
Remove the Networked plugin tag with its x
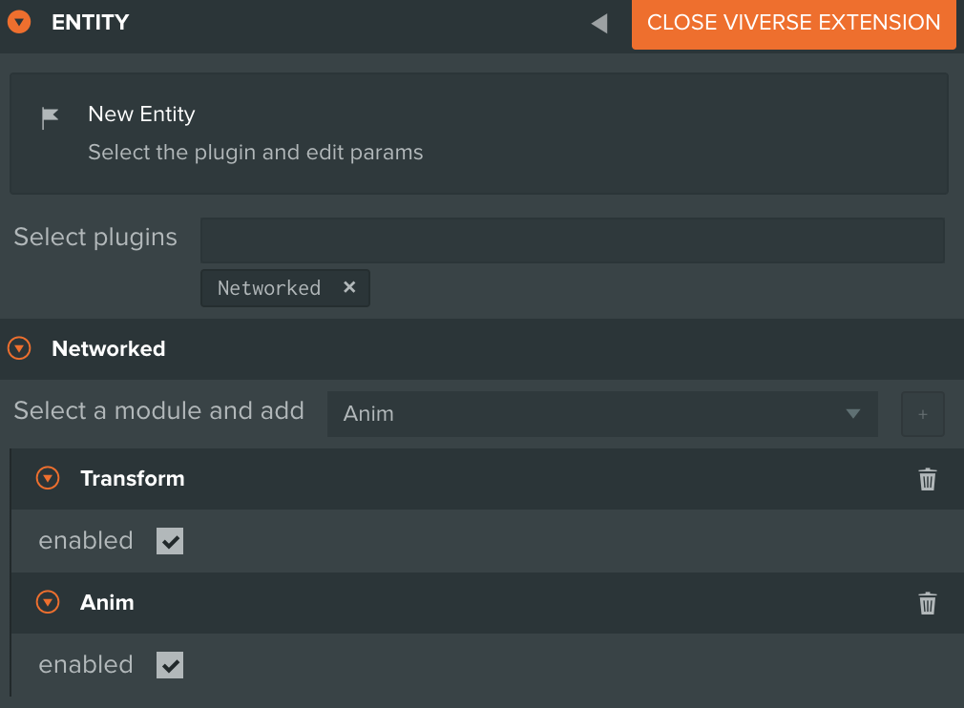(x=349, y=287)
